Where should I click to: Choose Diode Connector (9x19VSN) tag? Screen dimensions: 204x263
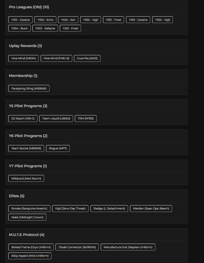point(77,247)
